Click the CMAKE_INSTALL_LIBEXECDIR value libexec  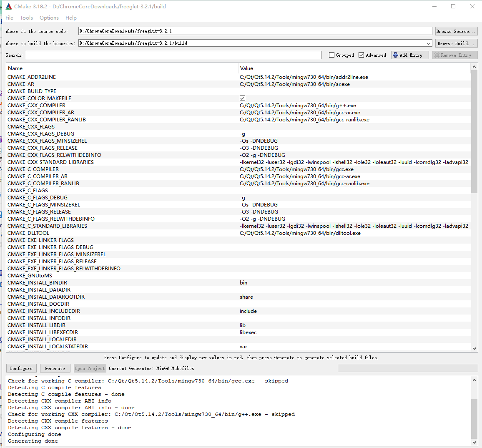(x=248, y=332)
